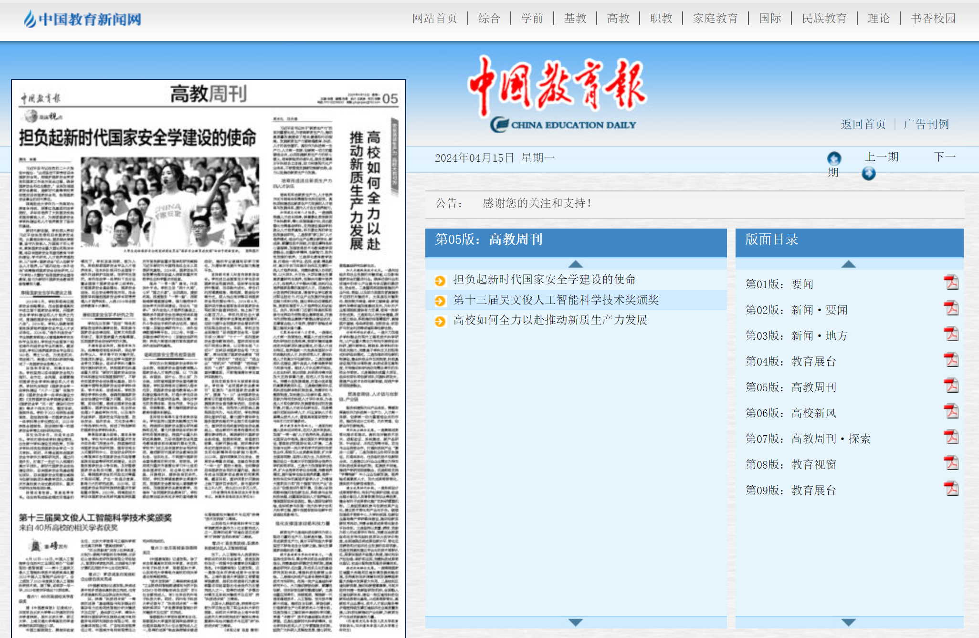This screenshot has width=979, height=638.
Task: Select 第04版：教育展台 in 版面目录
Action: point(791,362)
